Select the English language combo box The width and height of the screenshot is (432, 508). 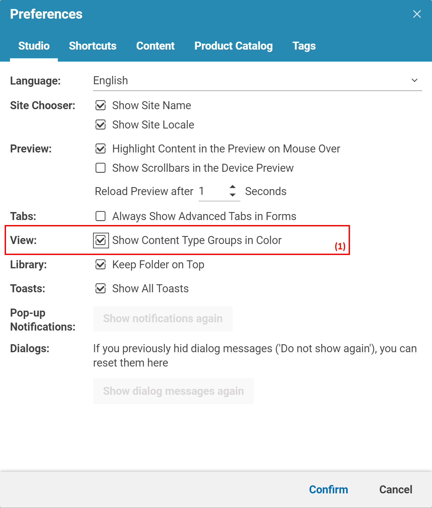[x=253, y=81]
